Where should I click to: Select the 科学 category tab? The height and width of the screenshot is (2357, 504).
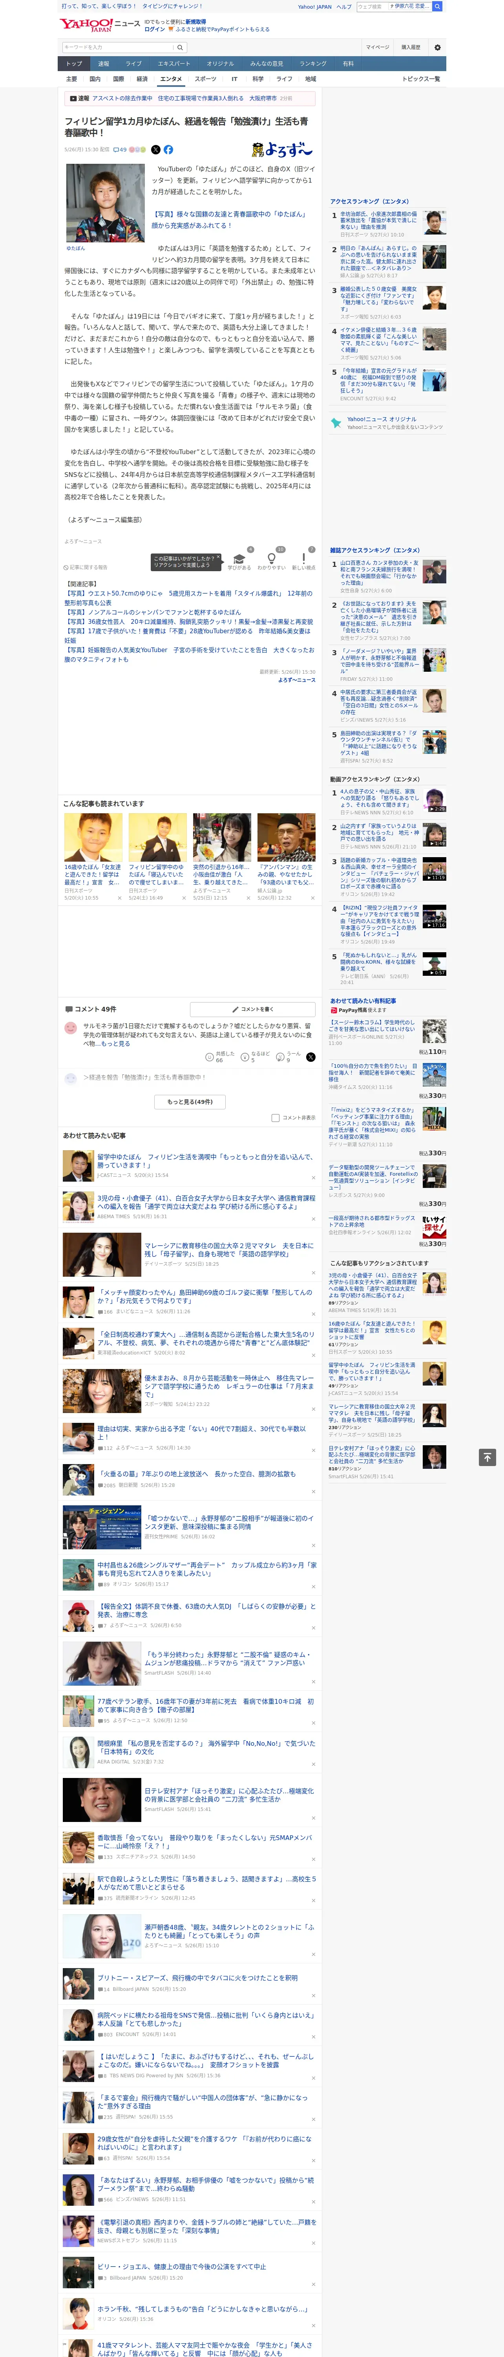pyautogui.click(x=258, y=79)
